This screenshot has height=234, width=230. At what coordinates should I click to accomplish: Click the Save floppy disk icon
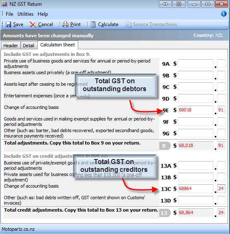point(8,24)
